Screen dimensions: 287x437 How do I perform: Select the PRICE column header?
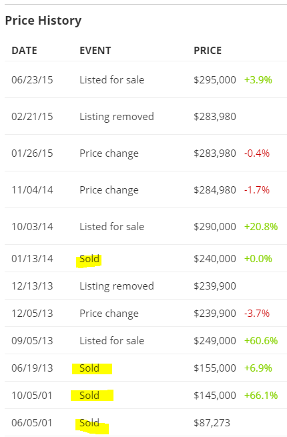[x=208, y=51]
